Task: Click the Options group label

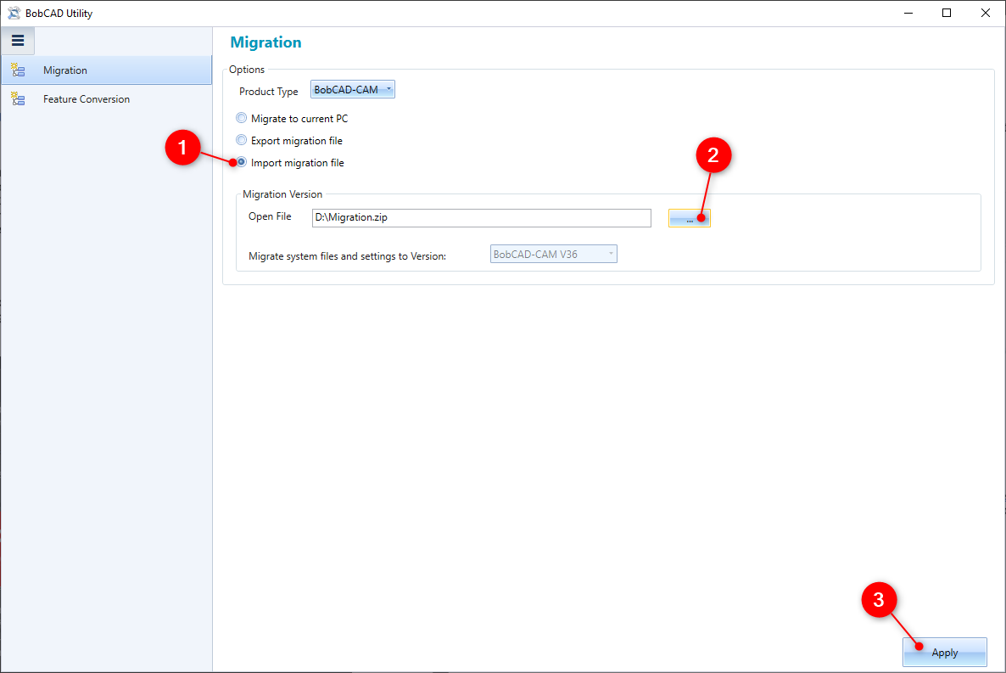Action: (246, 70)
